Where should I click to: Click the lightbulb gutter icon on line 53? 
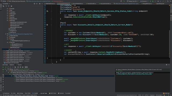[x=47, y=58]
